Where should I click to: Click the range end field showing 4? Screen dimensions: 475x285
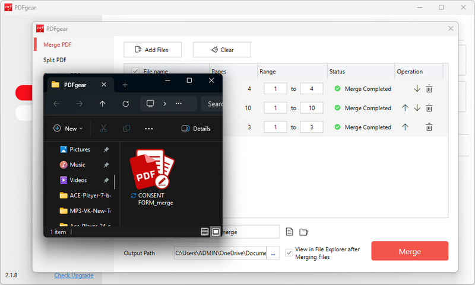311,88
